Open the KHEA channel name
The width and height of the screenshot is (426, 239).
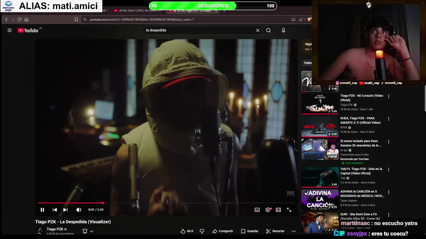coord(344,127)
